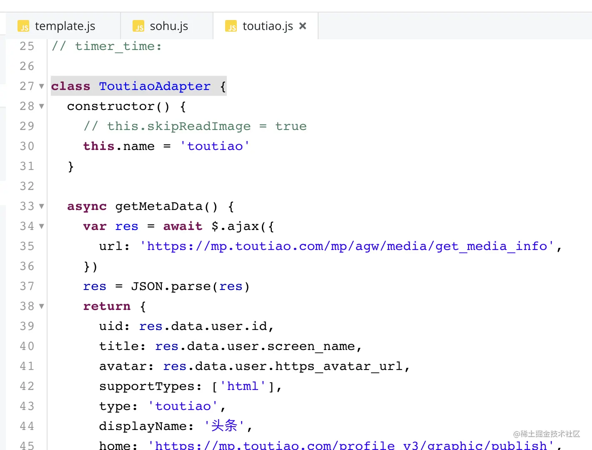This screenshot has height=450, width=592.
Task: Click the JS file icon on toutiao.js tab
Action: tap(231, 26)
